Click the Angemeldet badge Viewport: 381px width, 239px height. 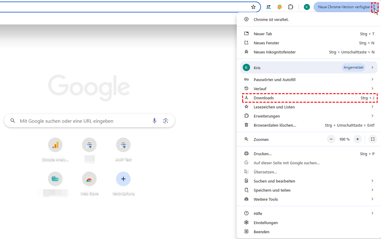(353, 67)
